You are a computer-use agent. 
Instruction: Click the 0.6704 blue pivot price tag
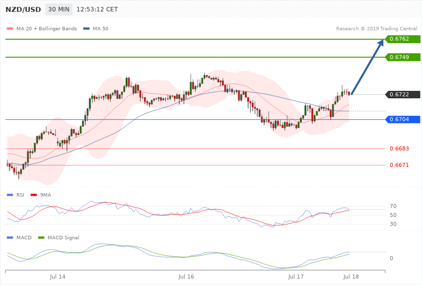coord(403,120)
